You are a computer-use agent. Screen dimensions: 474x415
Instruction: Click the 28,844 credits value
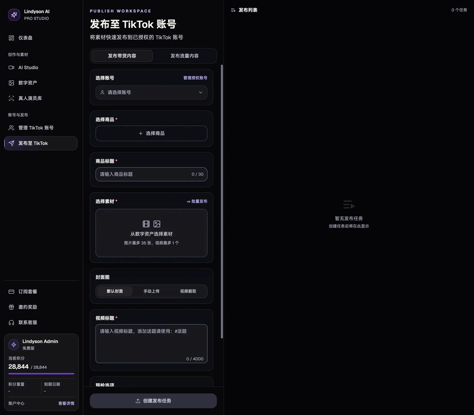pos(18,367)
